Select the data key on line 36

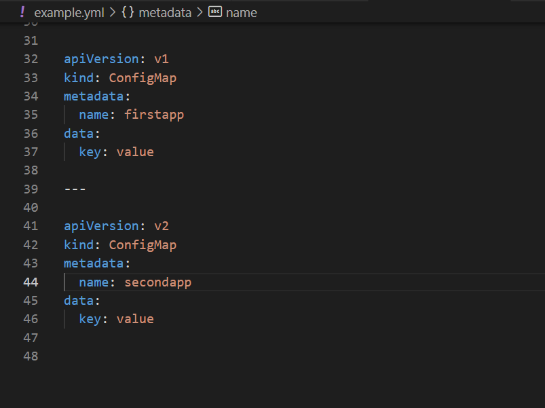click(78, 133)
